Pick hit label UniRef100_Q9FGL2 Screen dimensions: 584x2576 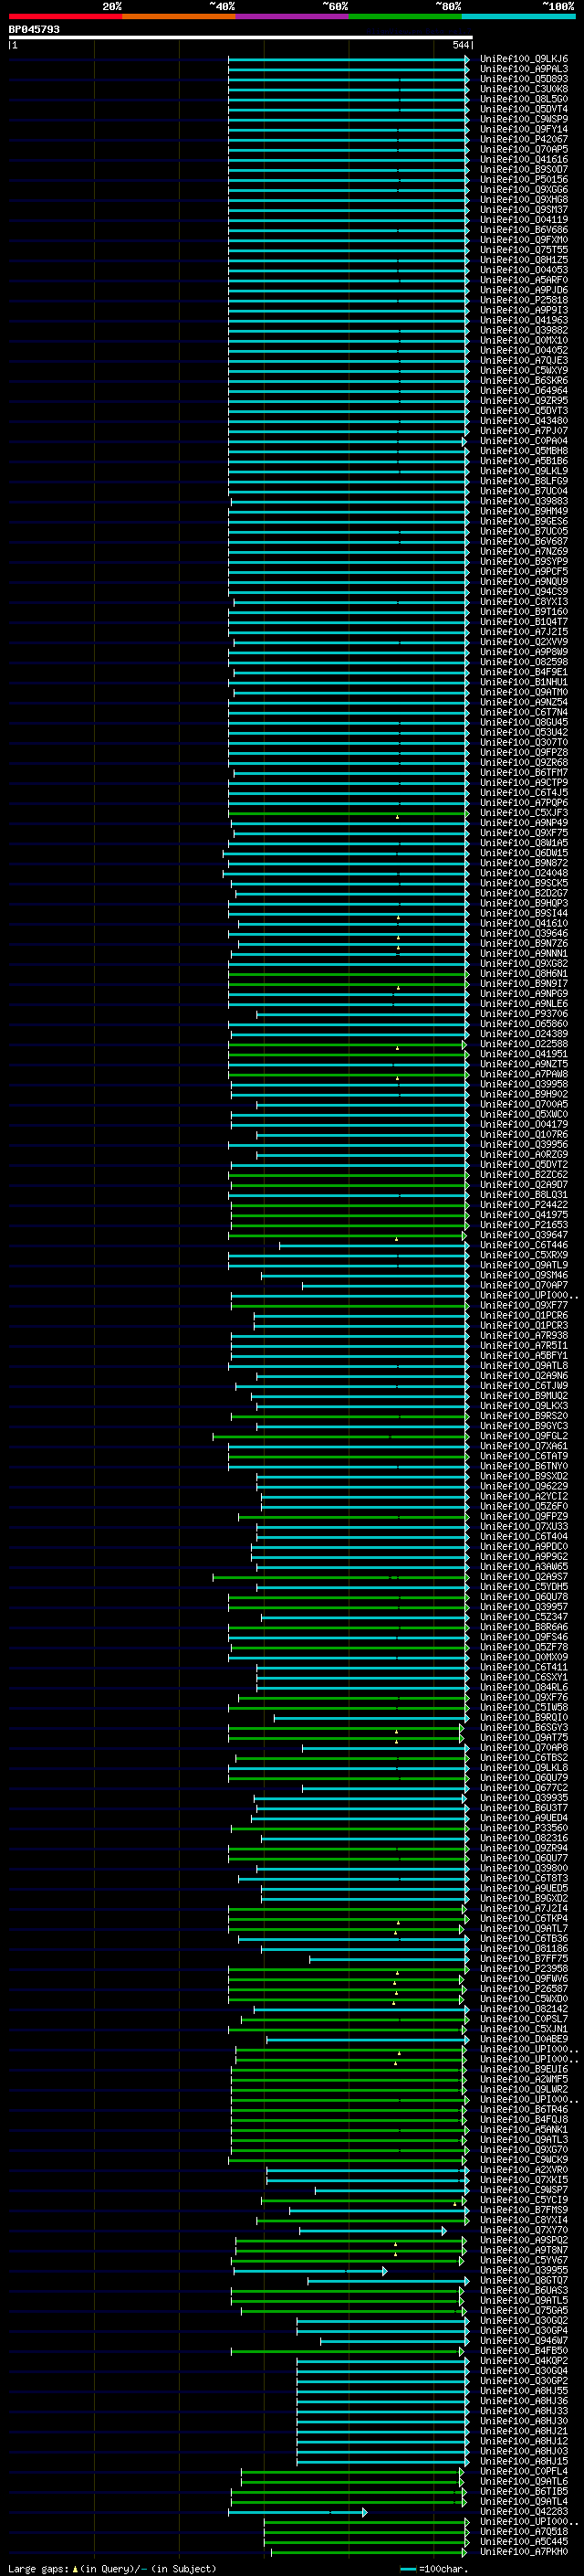pyautogui.click(x=524, y=1436)
